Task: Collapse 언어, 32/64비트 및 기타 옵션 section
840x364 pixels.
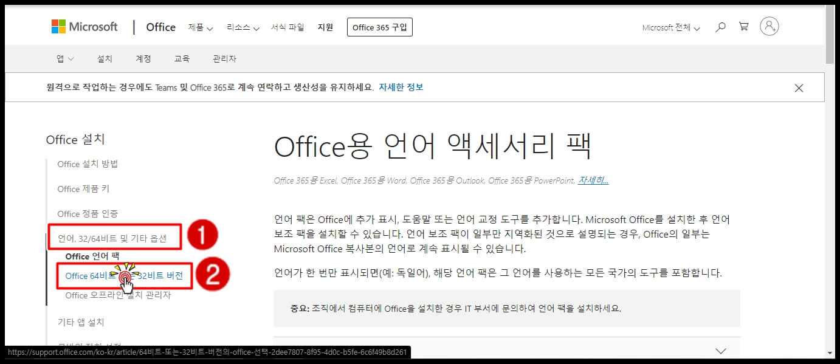Action: point(112,238)
